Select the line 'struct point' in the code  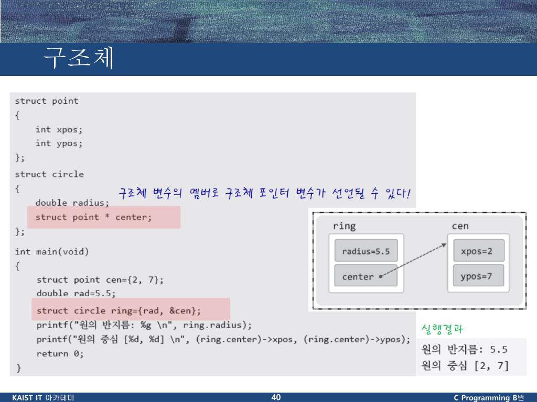(x=47, y=101)
